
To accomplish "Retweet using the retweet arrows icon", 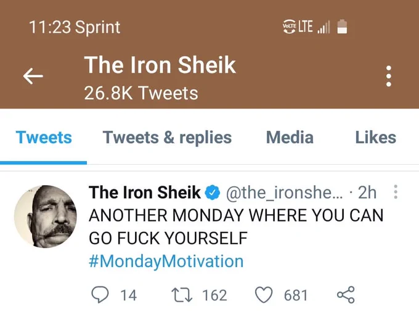I will [182, 295].
